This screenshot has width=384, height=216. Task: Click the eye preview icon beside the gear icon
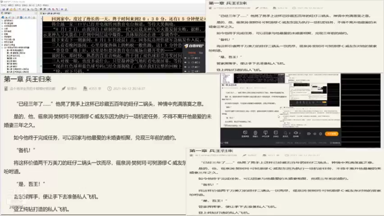(315, 134)
